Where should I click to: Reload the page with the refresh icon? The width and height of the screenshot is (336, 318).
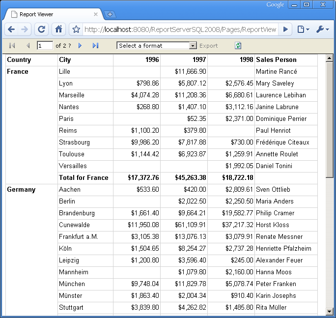click(x=41, y=29)
